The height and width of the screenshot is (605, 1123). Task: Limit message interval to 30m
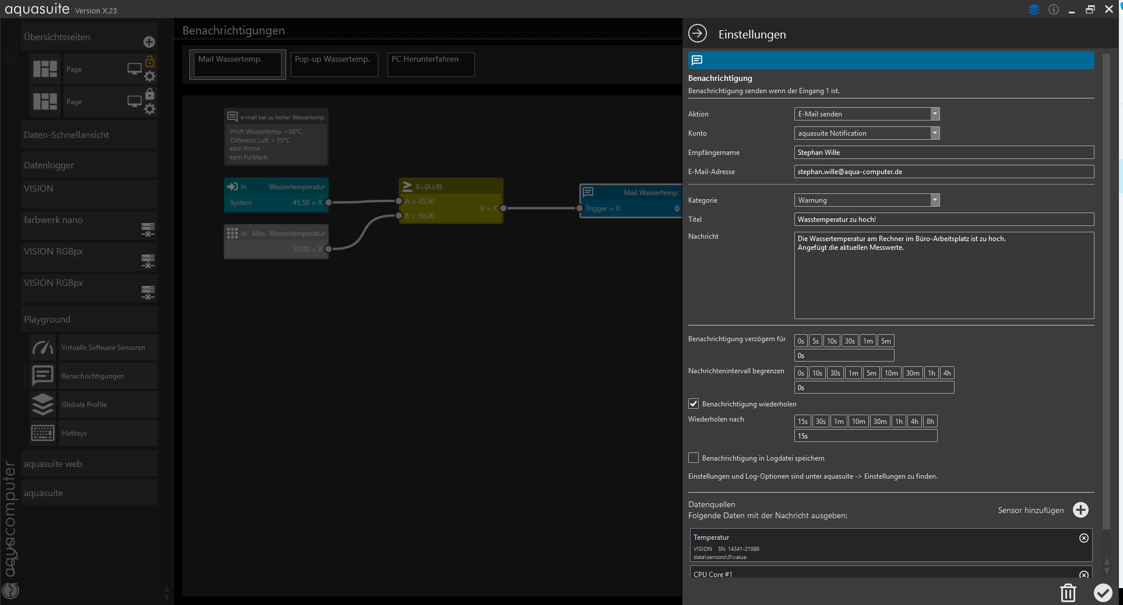click(x=913, y=373)
